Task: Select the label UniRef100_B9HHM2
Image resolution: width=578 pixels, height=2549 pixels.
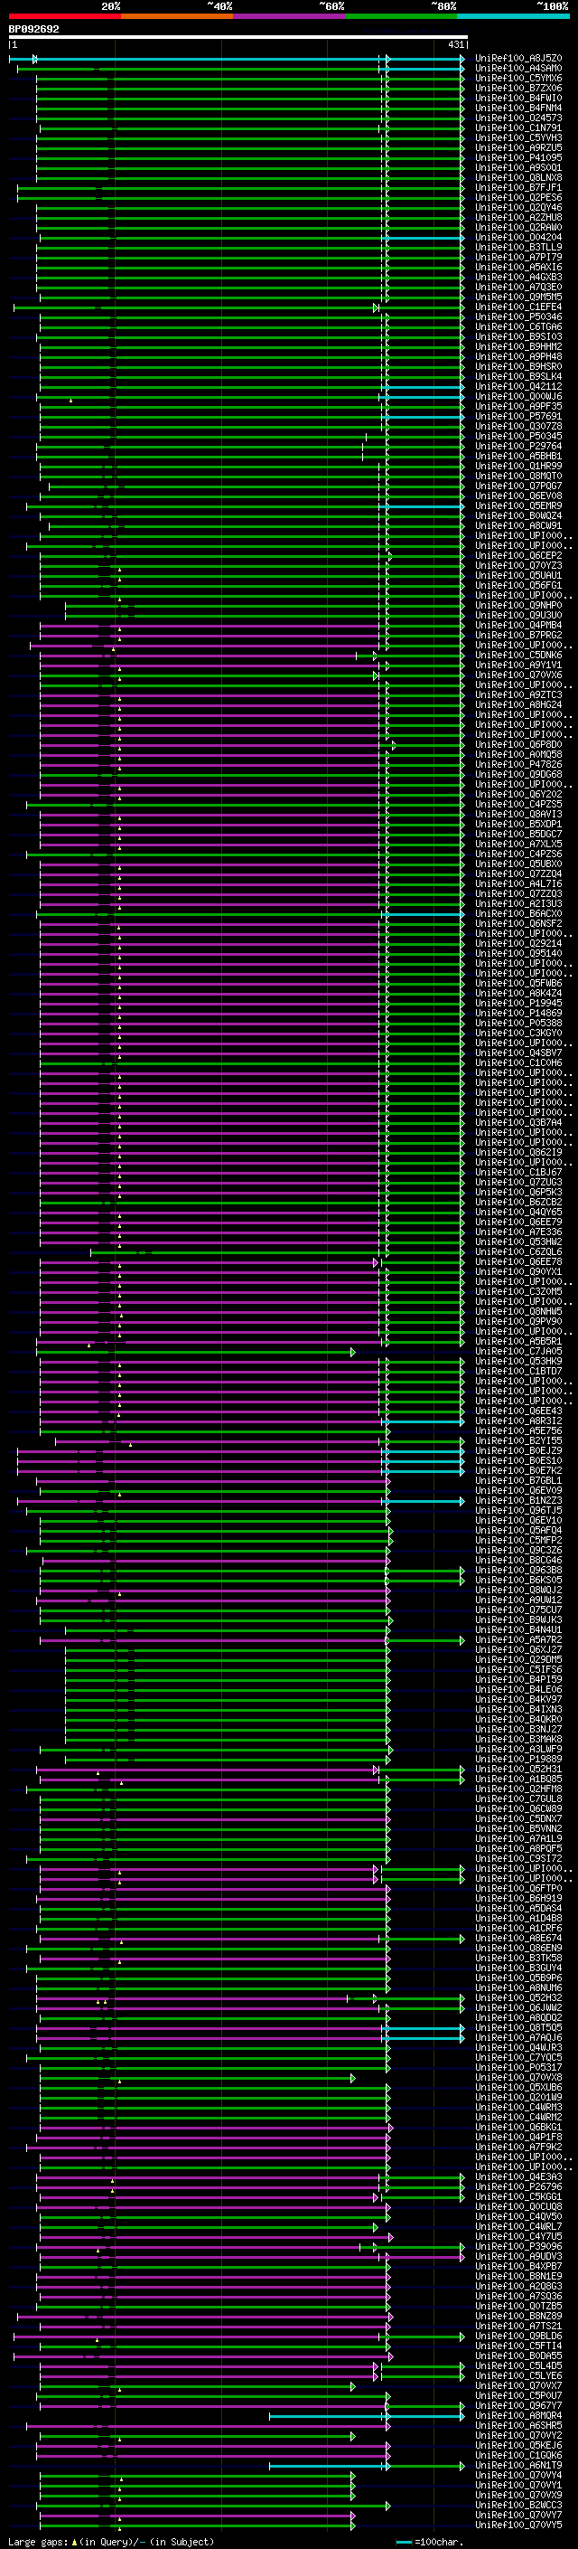Action: [x=518, y=346]
